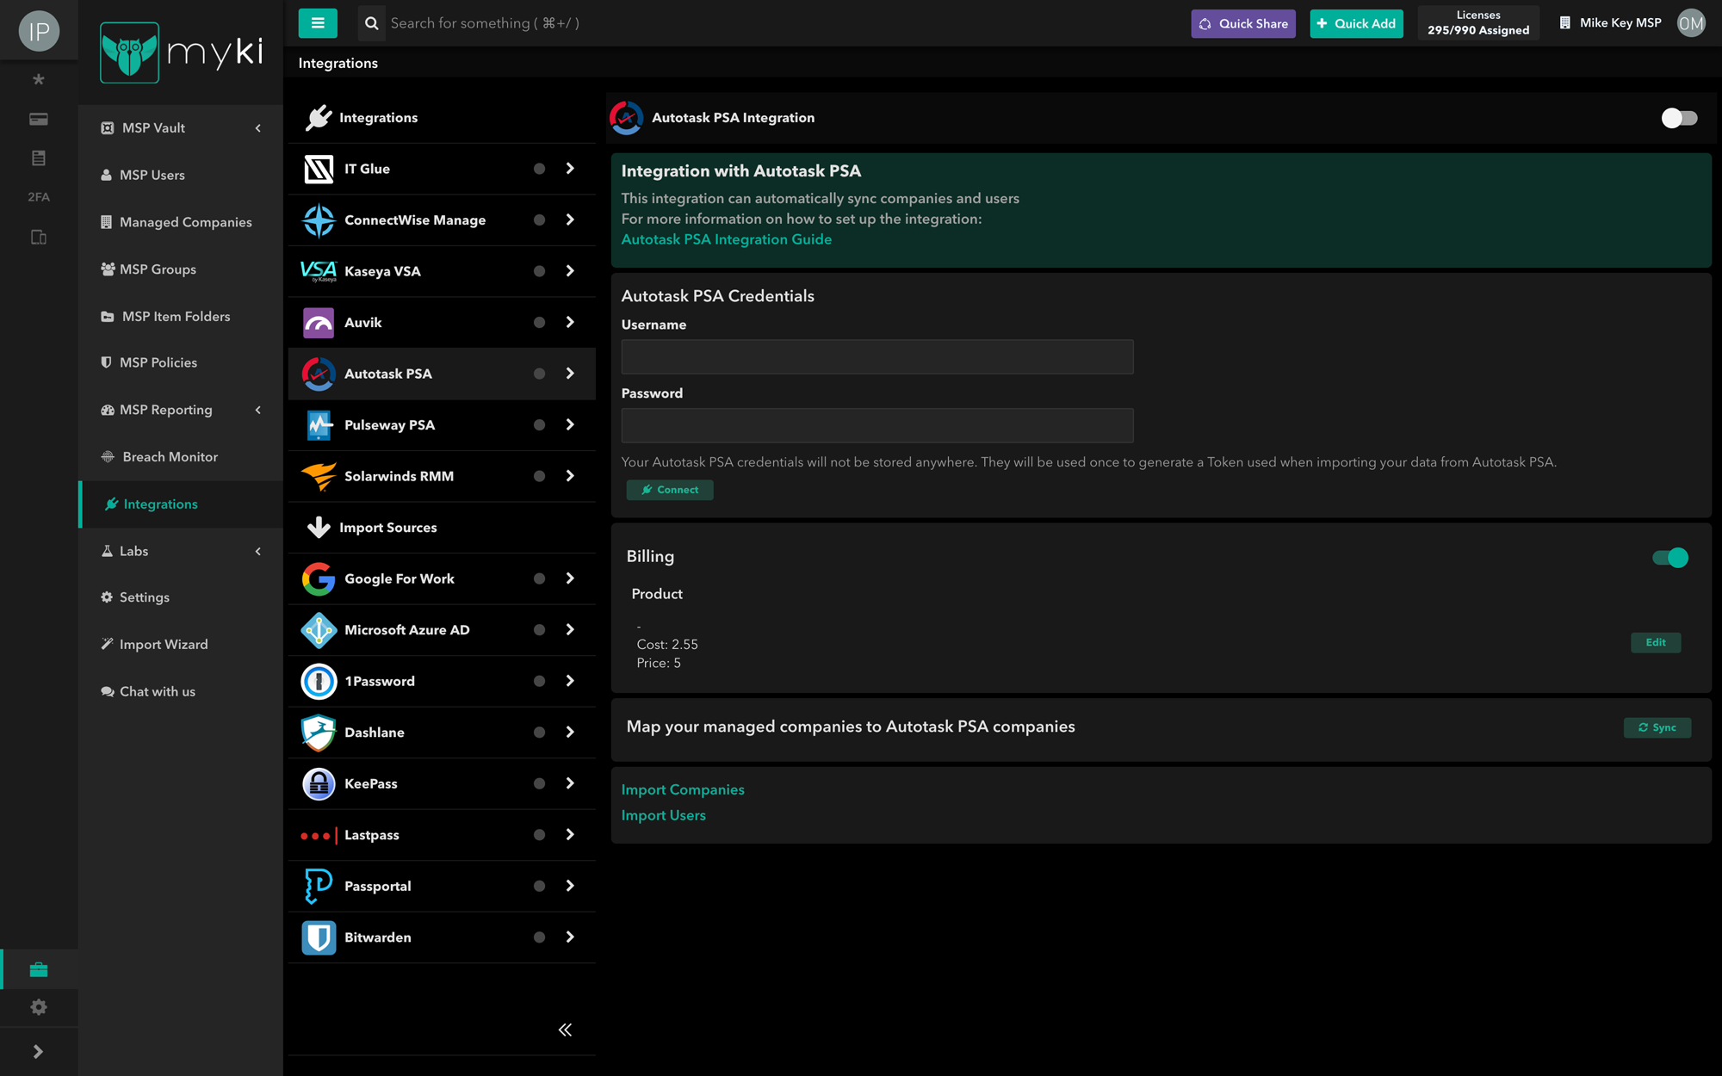Click the Pulseway PSA logo icon
1722x1076 pixels.
[x=319, y=425]
